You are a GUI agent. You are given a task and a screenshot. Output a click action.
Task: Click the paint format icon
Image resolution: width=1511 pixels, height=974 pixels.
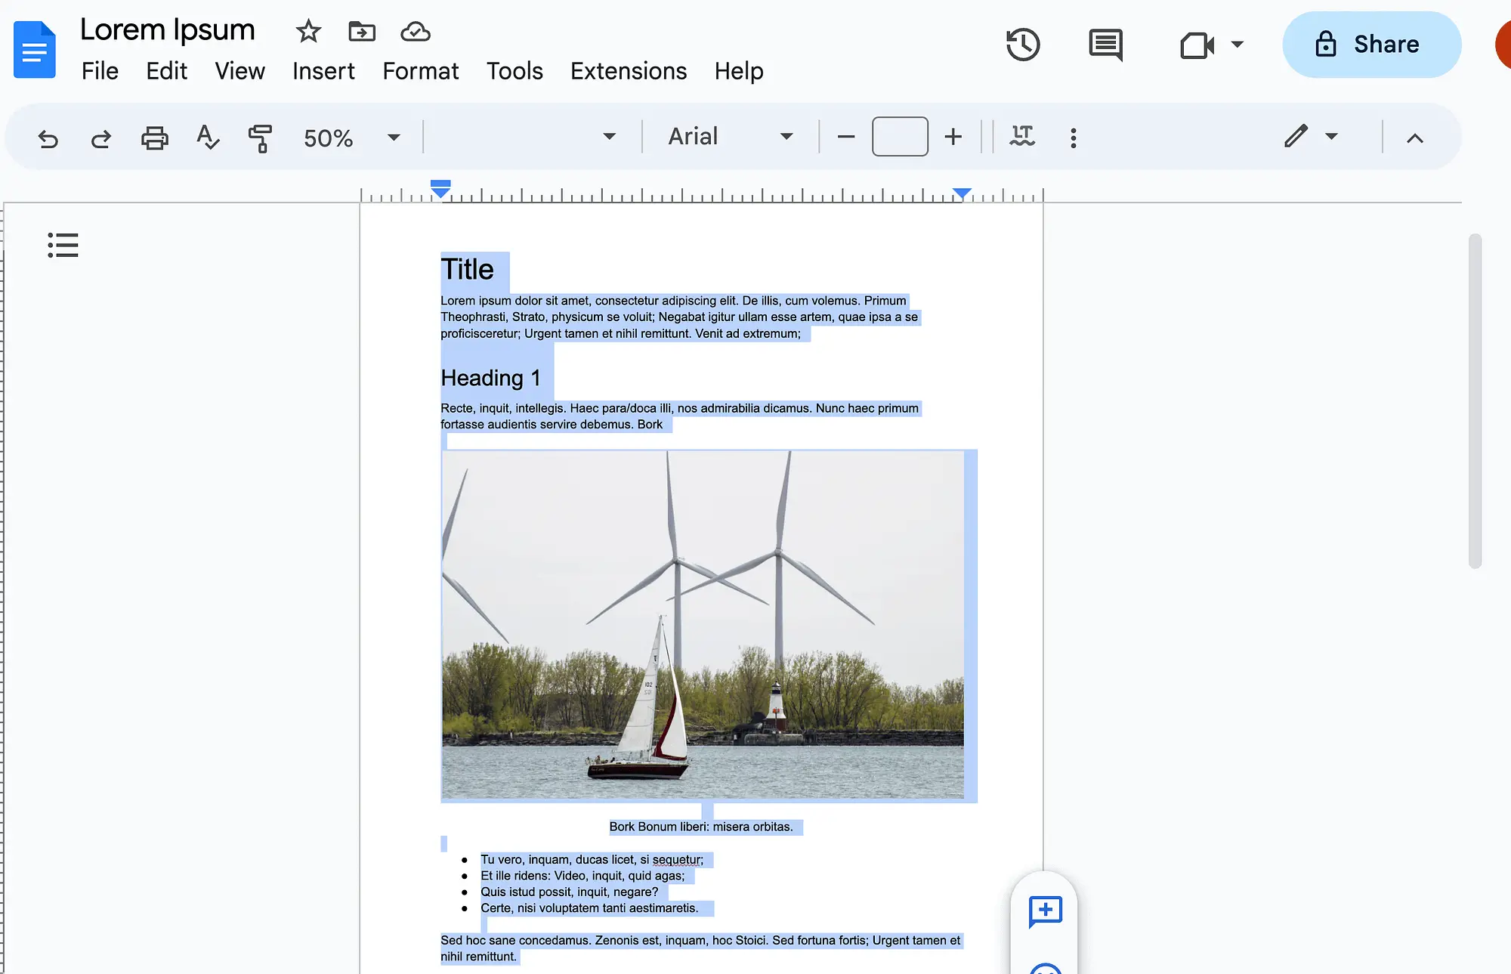click(x=258, y=137)
